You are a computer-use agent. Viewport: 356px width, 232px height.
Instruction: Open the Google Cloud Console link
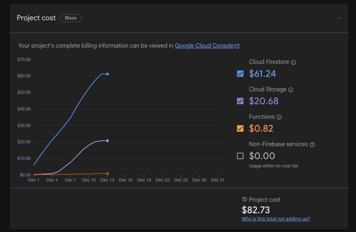pyautogui.click(x=204, y=45)
